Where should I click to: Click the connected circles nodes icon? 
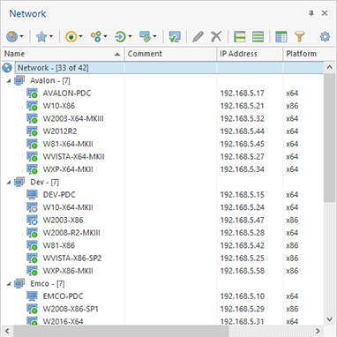pos(95,37)
